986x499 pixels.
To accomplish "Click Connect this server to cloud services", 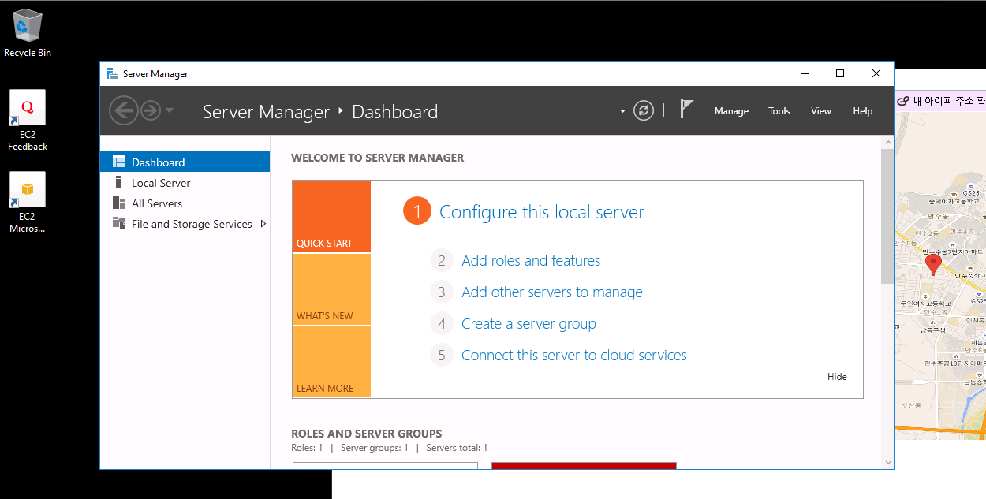I will tap(573, 356).
